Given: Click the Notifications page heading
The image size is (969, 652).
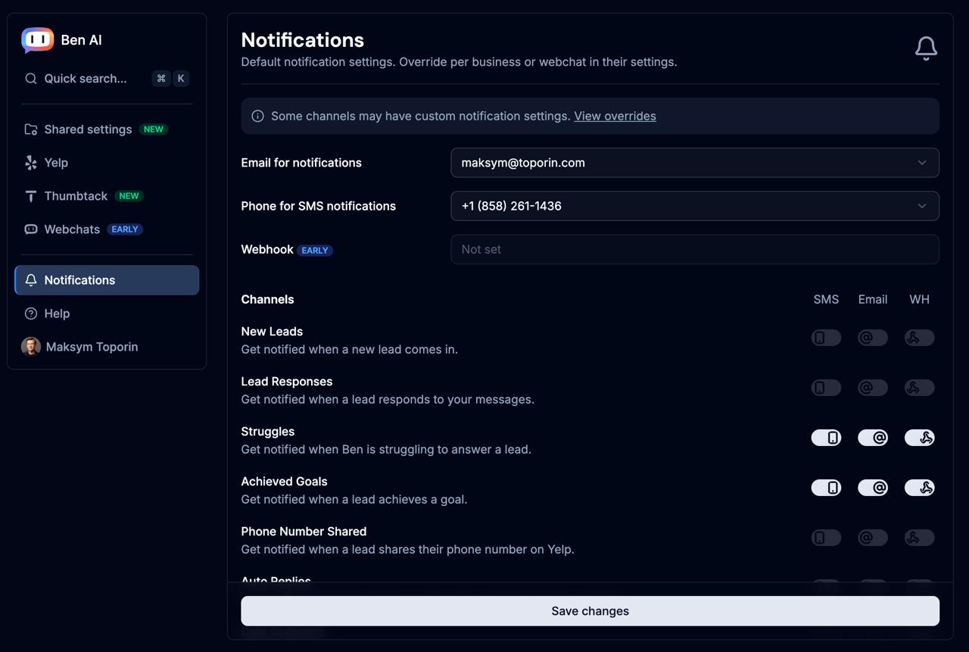Looking at the screenshot, I should point(303,40).
